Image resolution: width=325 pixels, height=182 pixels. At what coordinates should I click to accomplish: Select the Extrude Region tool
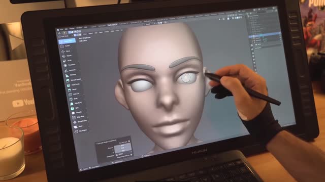coord(74,80)
